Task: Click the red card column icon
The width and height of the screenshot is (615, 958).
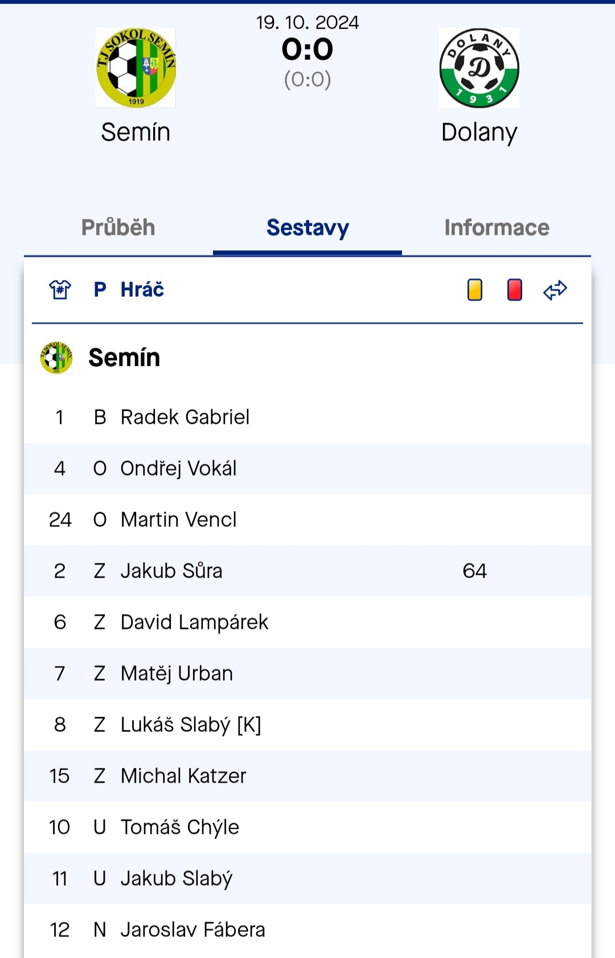Action: pos(515,289)
